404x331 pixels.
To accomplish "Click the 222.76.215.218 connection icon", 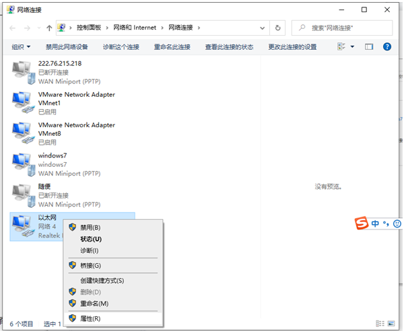I will [22, 71].
